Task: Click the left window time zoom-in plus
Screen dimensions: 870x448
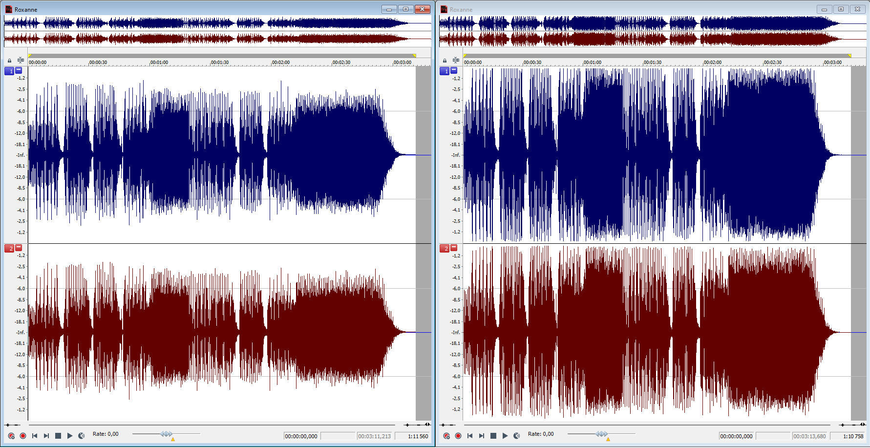Action: (x=407, y=425)
